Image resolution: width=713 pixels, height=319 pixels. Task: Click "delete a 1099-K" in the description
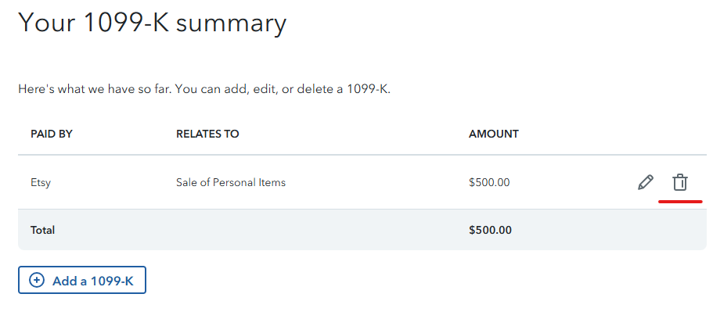(344, 89)
